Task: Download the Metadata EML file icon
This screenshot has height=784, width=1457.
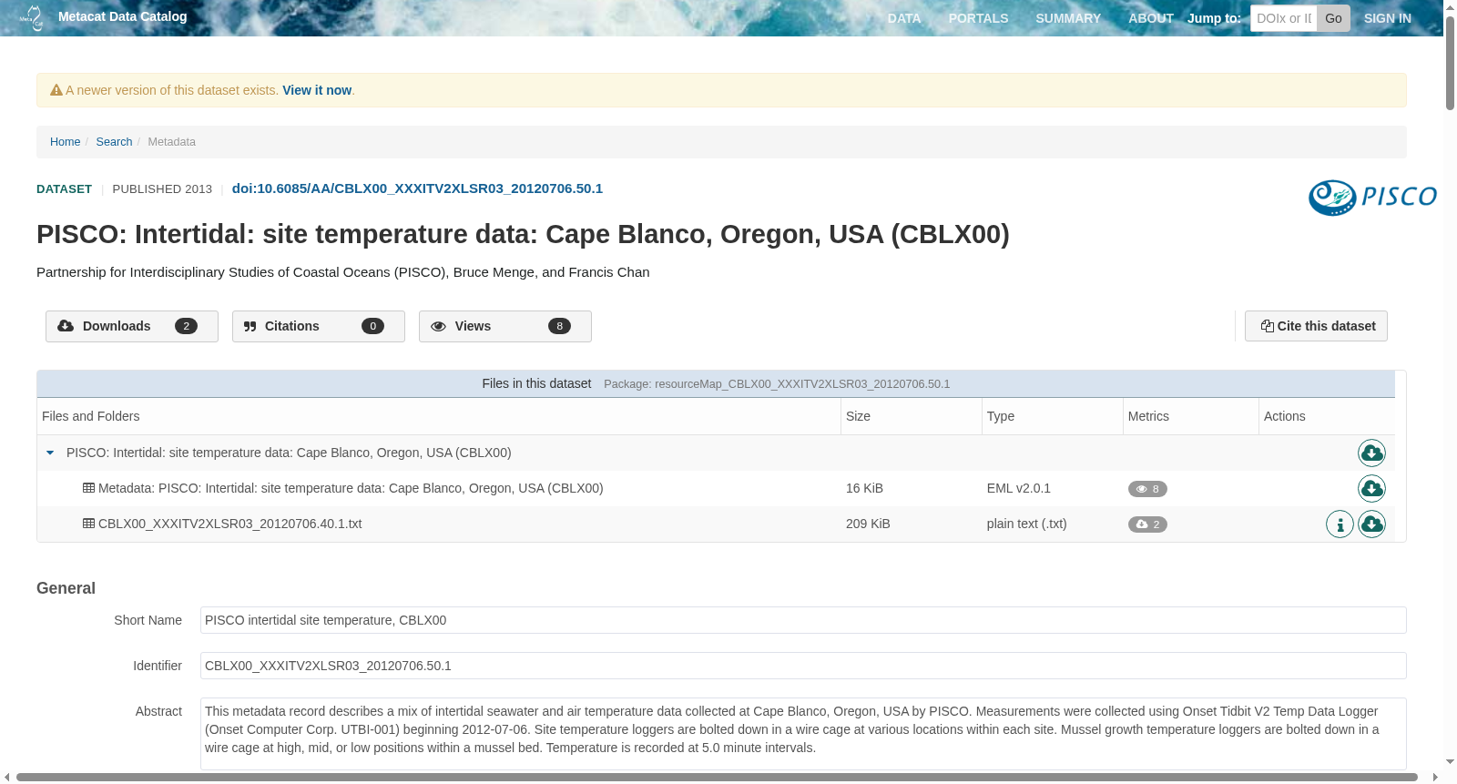Action: tap(1371, 488)
